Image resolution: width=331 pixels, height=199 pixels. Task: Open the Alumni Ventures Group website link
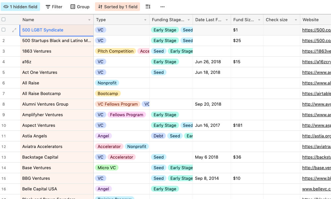tap(316, 104)
